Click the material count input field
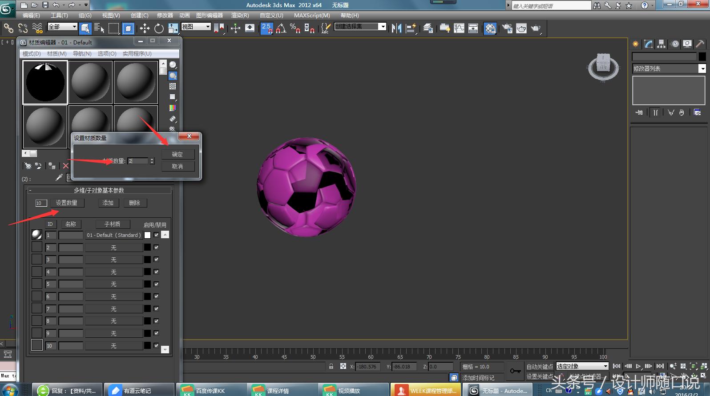Image resolution: width=710 pixels, height=396 pixels. click(x=137, y=160)
